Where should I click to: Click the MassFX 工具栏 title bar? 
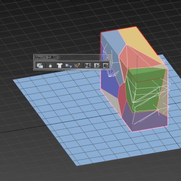69,57
